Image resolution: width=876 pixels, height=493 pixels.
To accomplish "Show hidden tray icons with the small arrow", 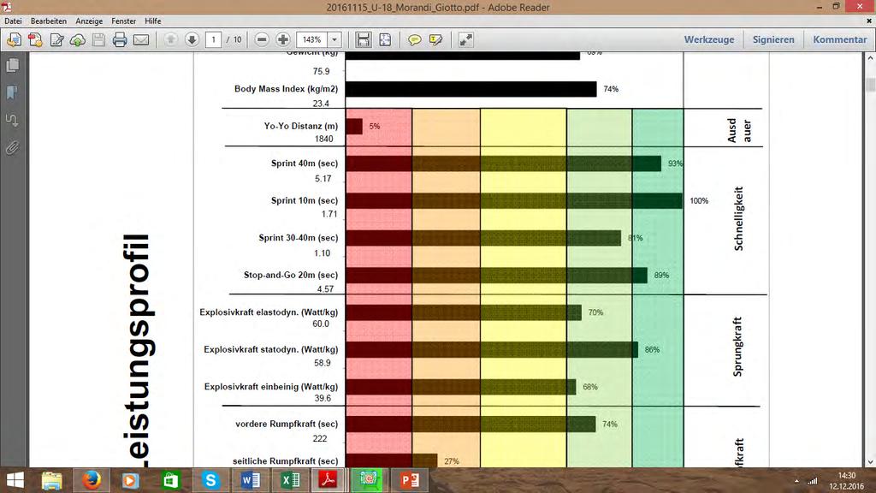I will coord(796,481).
